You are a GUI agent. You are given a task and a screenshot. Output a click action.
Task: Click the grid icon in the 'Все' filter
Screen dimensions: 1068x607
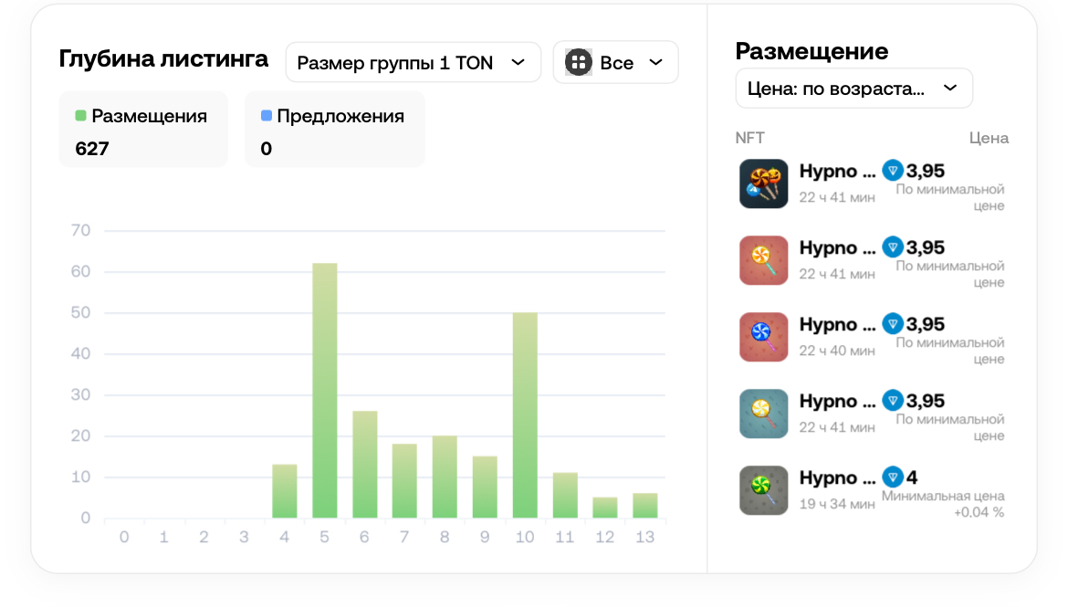pos(579,63)
